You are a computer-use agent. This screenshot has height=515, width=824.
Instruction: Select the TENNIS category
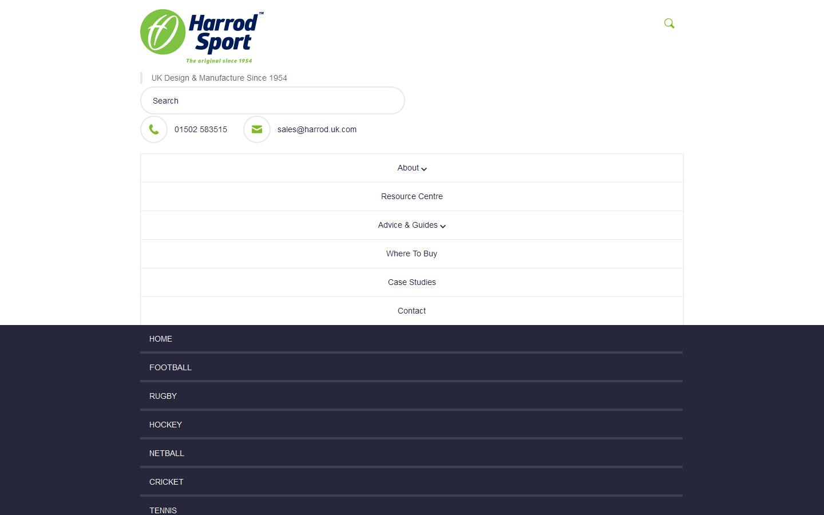tap(163, 510)
